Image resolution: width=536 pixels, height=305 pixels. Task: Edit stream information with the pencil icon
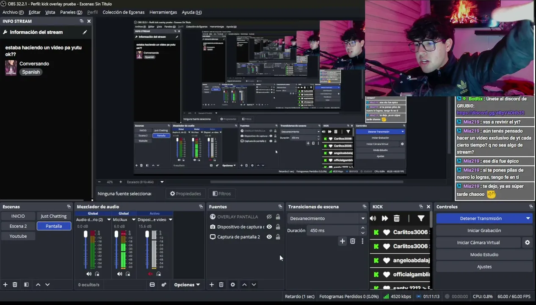click(x=85, y=32)
